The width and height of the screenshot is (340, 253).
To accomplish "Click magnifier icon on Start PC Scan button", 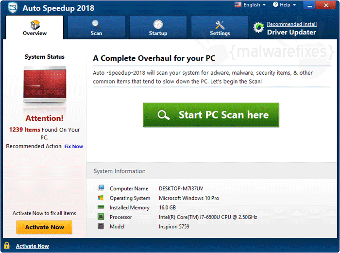I will tap(164, 115).
